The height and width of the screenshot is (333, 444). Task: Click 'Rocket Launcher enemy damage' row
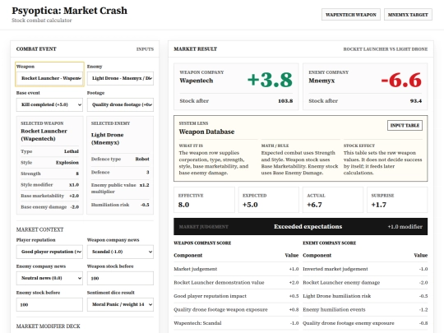(x=365, y=283)
